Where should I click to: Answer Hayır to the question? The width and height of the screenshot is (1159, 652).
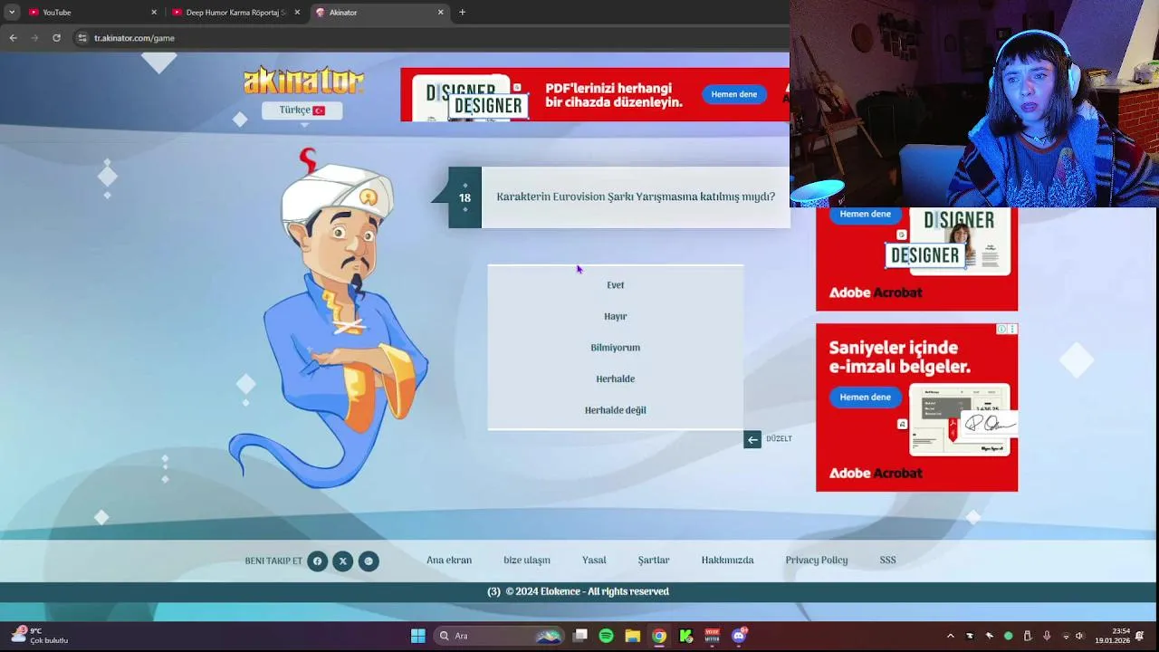point(615,316)
